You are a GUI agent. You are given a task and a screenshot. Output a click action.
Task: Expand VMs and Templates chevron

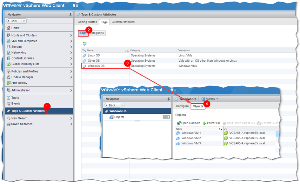coord(71,41)
